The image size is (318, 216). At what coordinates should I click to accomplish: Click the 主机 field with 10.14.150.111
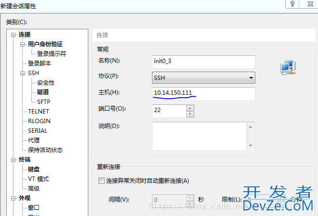[204, 94]
